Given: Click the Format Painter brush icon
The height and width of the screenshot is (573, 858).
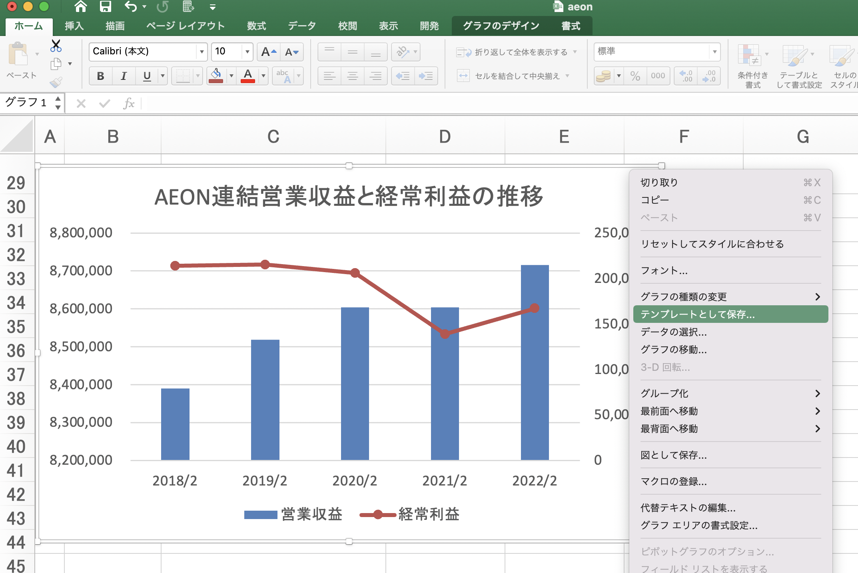Looking at the screenshot, I should (x=56, y=82).
